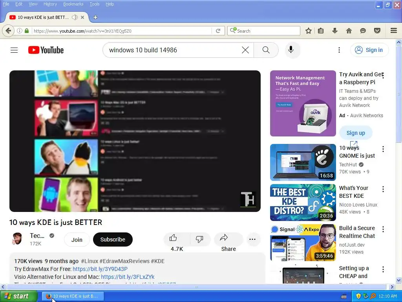This screenshot has height=302, width=402.
Task: Click the Firefox taskbar button
Action: pos(73,296)
